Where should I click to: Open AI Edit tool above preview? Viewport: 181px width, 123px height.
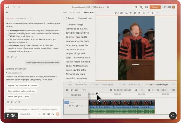pos(119,13)
